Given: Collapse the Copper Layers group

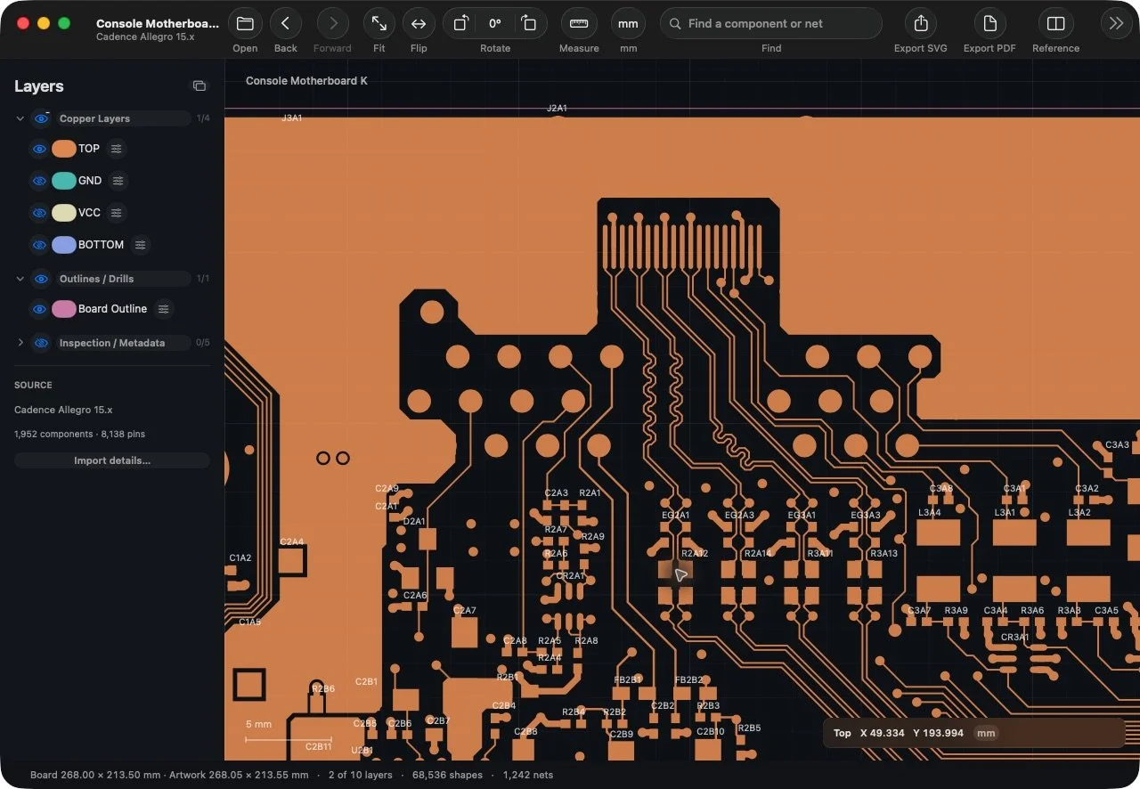Looking at the screenshot, I should pos(20,118).
